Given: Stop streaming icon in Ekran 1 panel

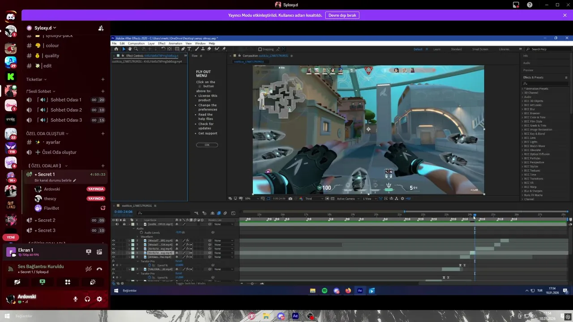Looking at the screenshot, I should point(89,252).
